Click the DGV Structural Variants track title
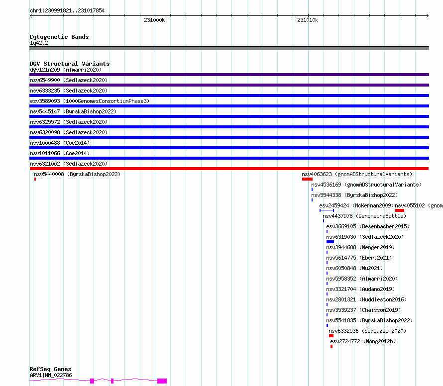443x386 pixels. [70, 64]
